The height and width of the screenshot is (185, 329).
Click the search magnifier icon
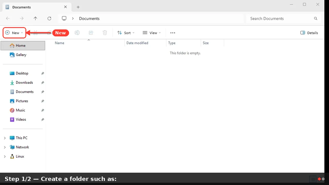coord(316,18)
